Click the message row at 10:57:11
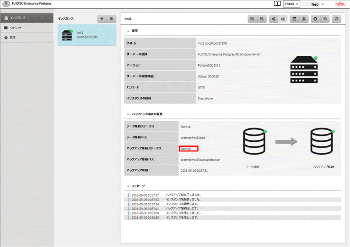 pyautogui.click(x=232, y=208)
